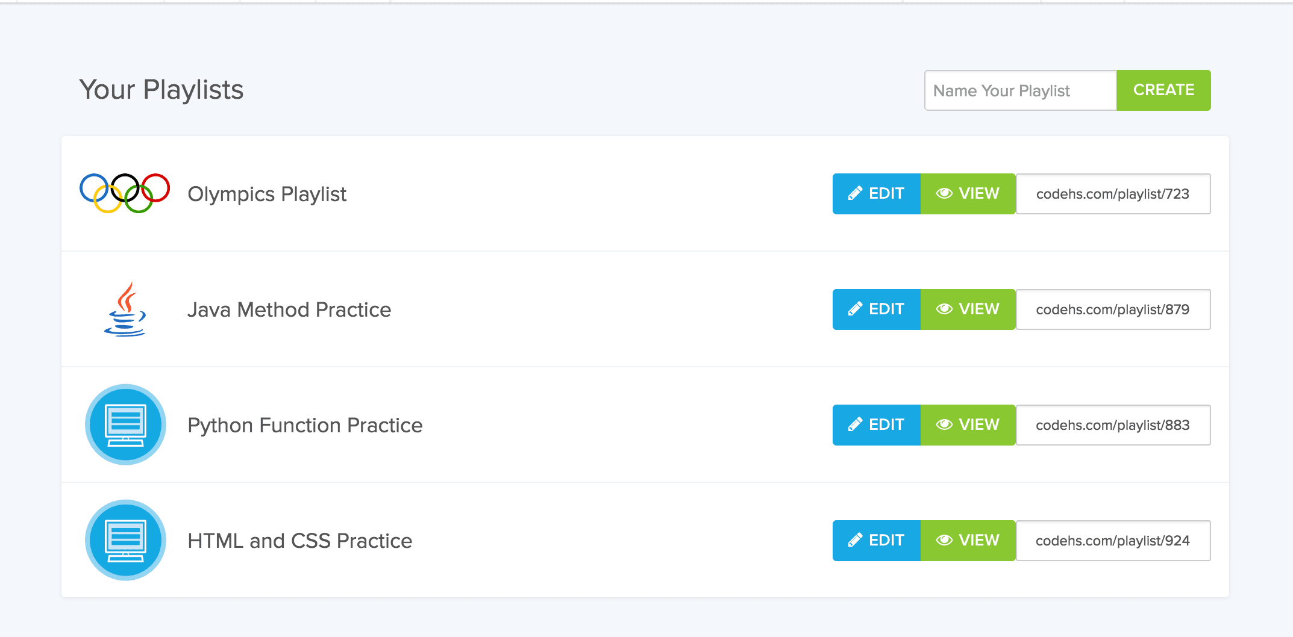Screen dimensions: 1293x637
Task: Edit the Java Method Practice playlist
Action: pyautogui.click(x=877, y=309)
